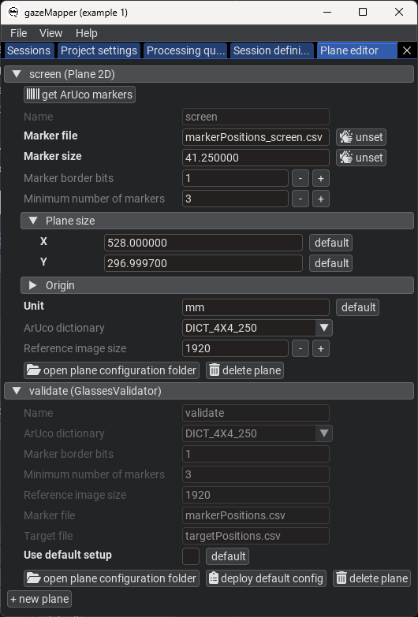
Task: Switch to the Sessions tab
Action: tap(28, 50)
